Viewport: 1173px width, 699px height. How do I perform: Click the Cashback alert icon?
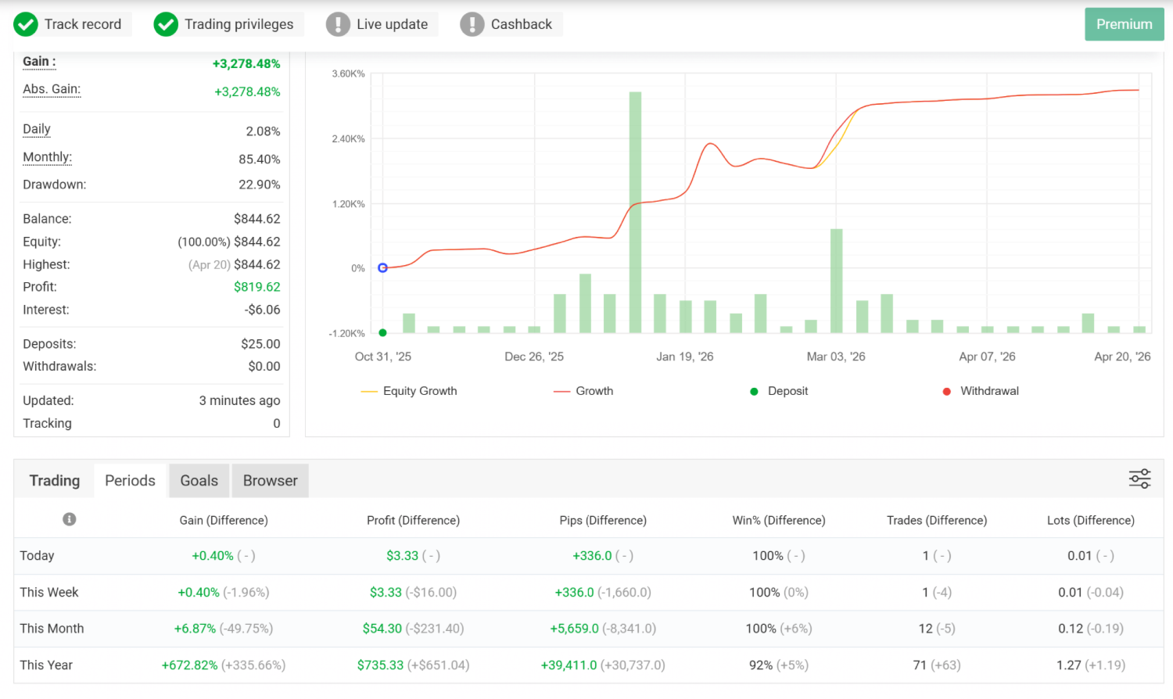click(472, 24)
